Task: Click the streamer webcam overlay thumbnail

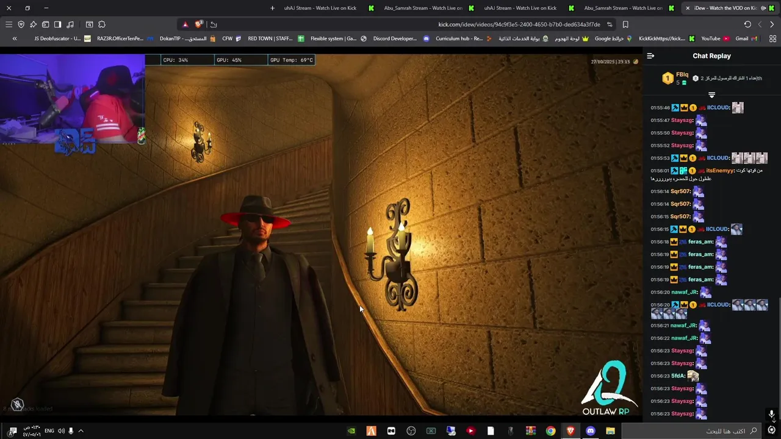Action: tap(72, 99)
